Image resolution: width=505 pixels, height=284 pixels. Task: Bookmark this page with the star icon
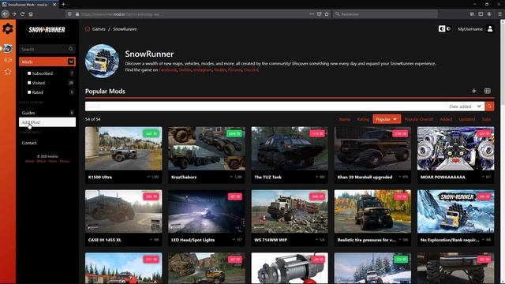[x=327, y=14]
